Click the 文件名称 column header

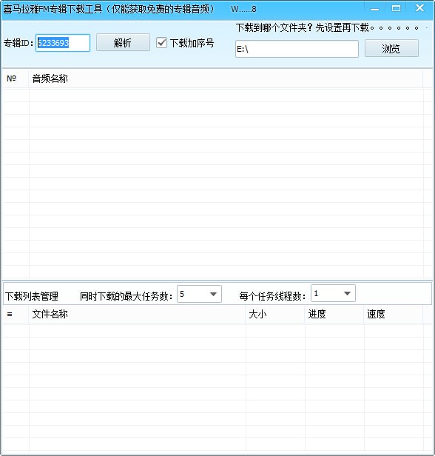tap(137, 314)
